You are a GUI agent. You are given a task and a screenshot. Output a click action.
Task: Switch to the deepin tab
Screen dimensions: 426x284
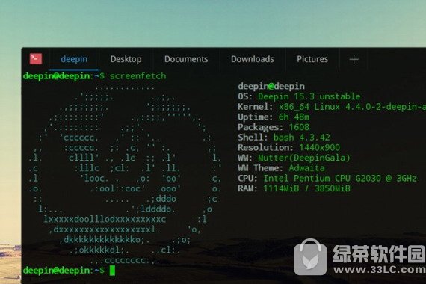pyautogui.click(x=74, y=59)
